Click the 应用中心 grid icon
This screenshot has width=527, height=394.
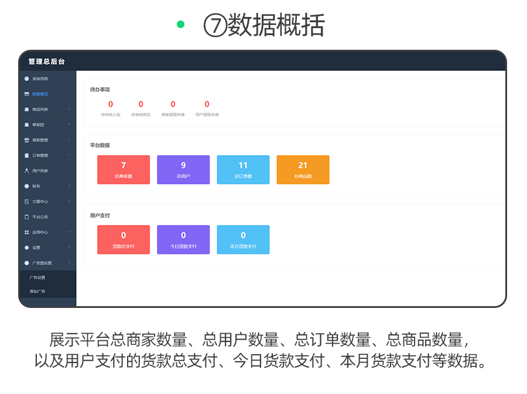[x=26, y=232]
